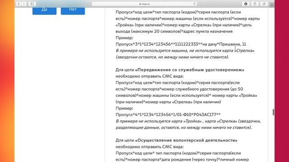The height and width of the screenshot is (162, 289).
Task: Toggle the Safari sidebar button
Action: pos(32,4)
